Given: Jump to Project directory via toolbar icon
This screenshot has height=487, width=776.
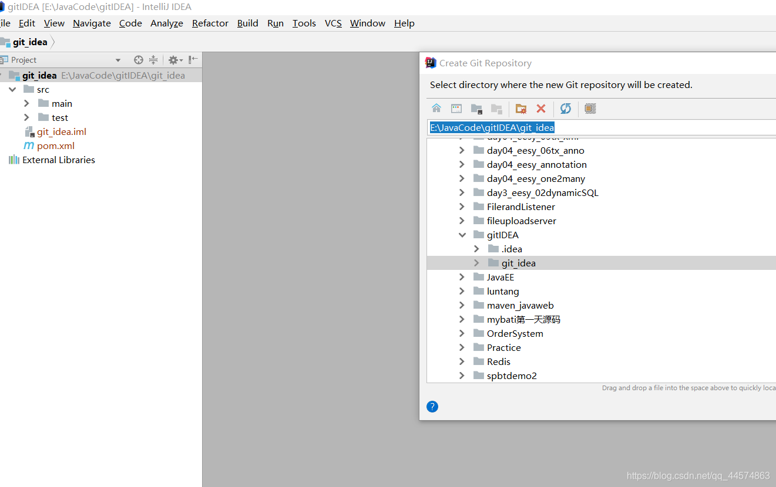Looking at the screenshot, I should click(x=476, y=109).
